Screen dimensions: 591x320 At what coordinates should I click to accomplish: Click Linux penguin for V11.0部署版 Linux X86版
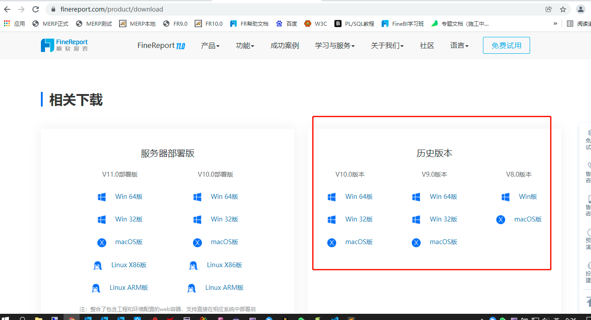98,265
